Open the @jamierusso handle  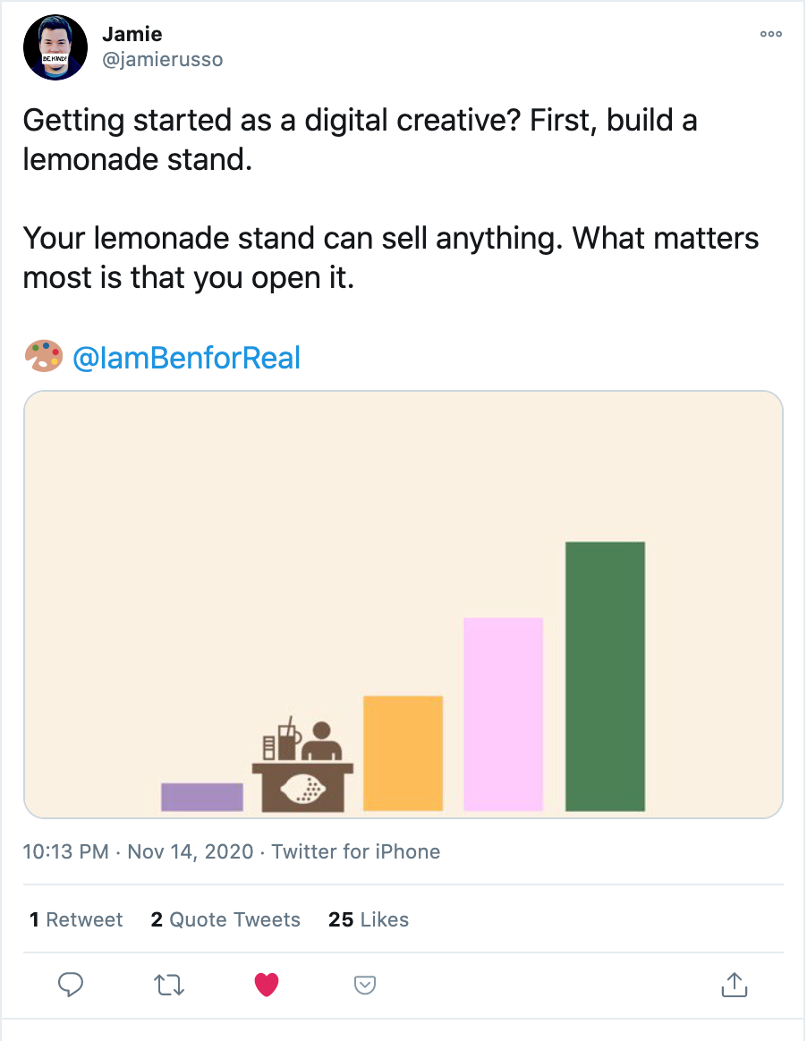tap(162, 60)
